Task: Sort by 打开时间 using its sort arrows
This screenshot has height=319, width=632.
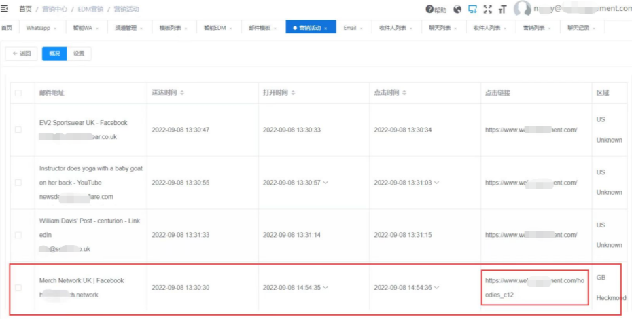Action: [293, 93]
